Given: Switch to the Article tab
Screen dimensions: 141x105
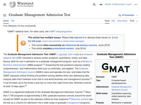Looking at the screenshot, I should [x=6, y=21].
